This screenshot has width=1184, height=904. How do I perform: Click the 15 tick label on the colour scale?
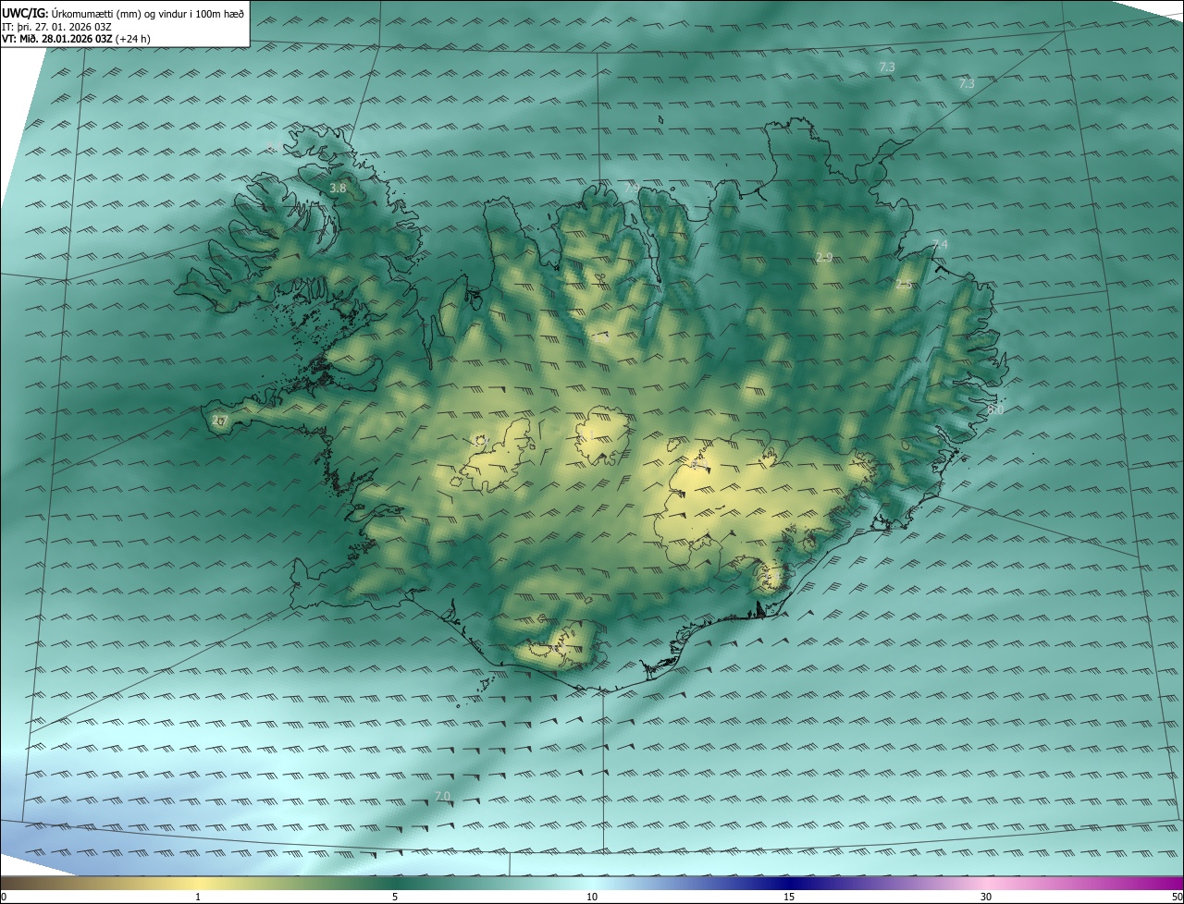pos(789,898)
